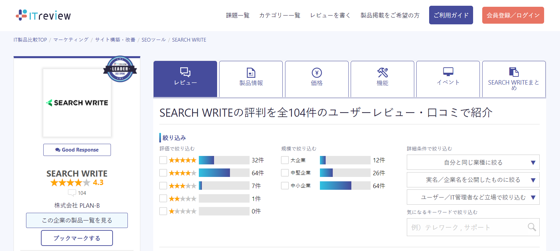Check the five-star rating filter
Viewport: 560px width, 251px height.
tap(163, 160)
